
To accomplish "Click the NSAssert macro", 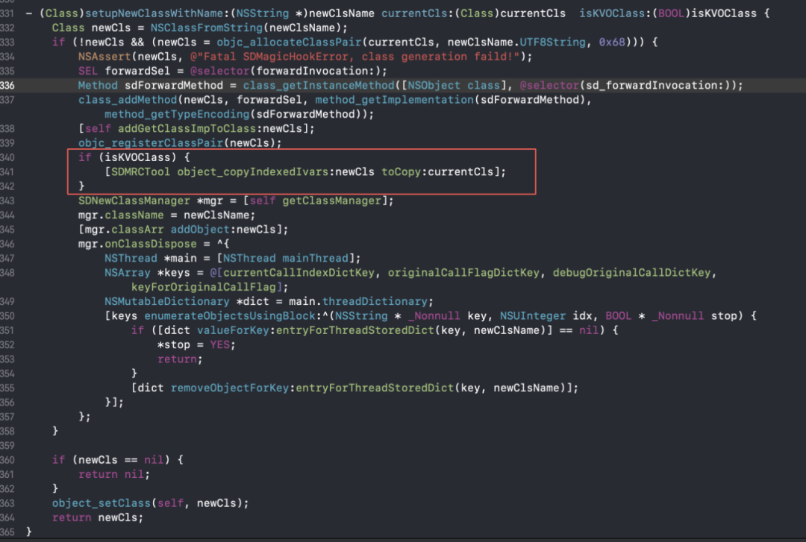I will coord(105,57).
